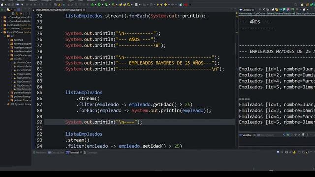Click "EMPLEADOS MAYORES DE 25" console output line
This screenshot has width=315, height=177.
[277, 51]
